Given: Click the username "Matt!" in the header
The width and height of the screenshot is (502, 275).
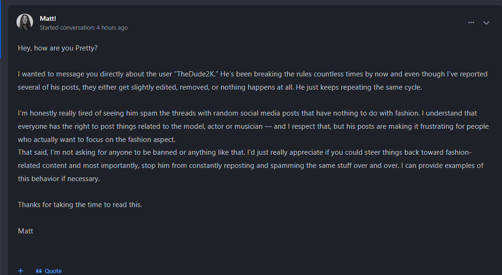Looking at the screenshot, I should pos(48,18).
